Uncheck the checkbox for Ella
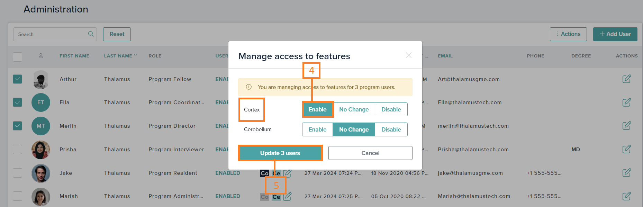 [x=17, y=102]
